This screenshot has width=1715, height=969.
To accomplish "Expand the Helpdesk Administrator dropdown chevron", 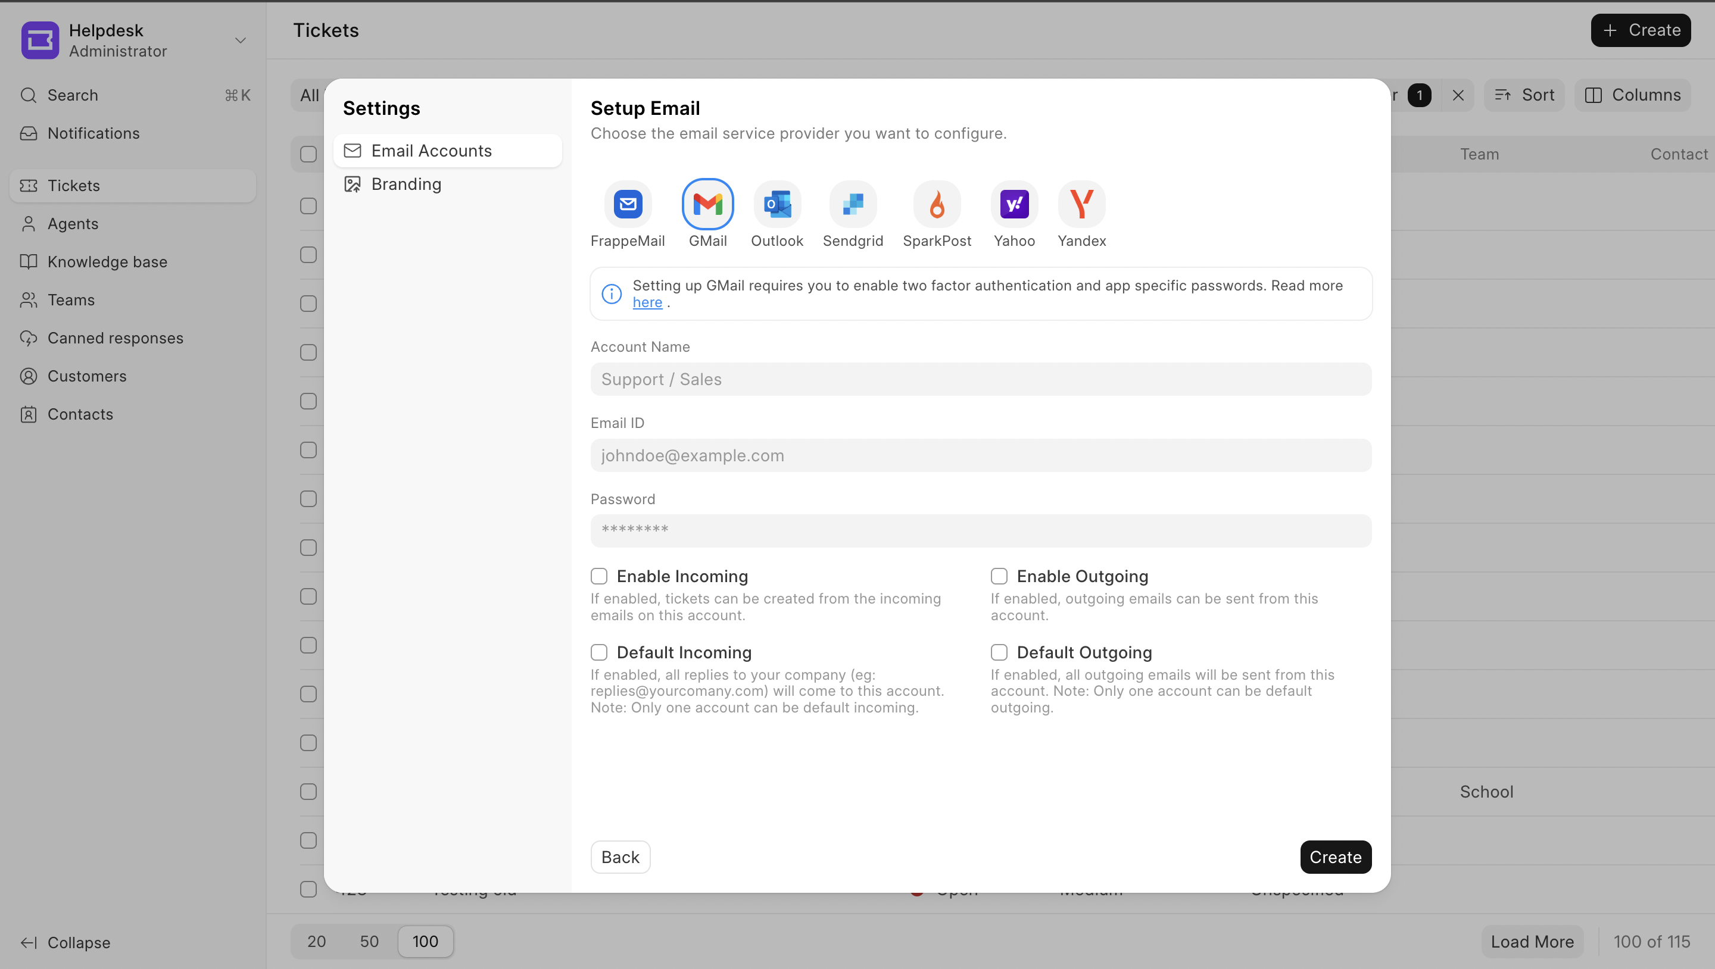I will [241, 40].
